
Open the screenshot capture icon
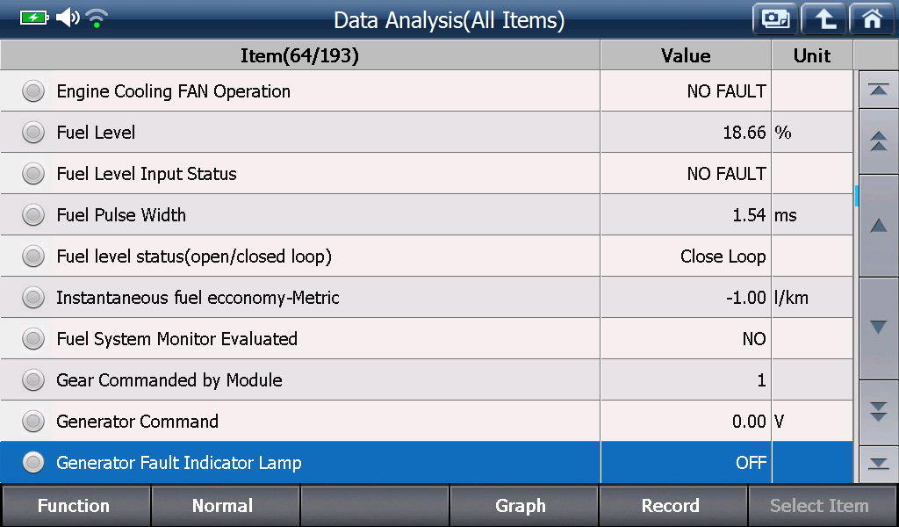(775, 19)
